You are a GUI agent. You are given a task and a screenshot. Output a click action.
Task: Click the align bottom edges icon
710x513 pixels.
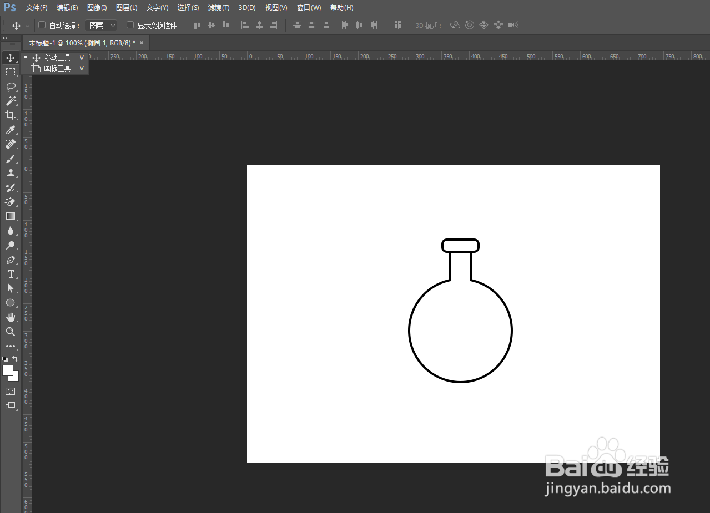click(x=226, y=25)
